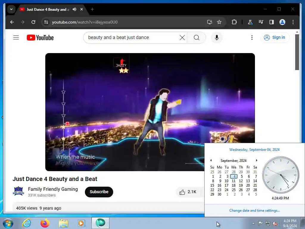
Task: Toggle the browser side panel icon
Action: click(272, 22)
